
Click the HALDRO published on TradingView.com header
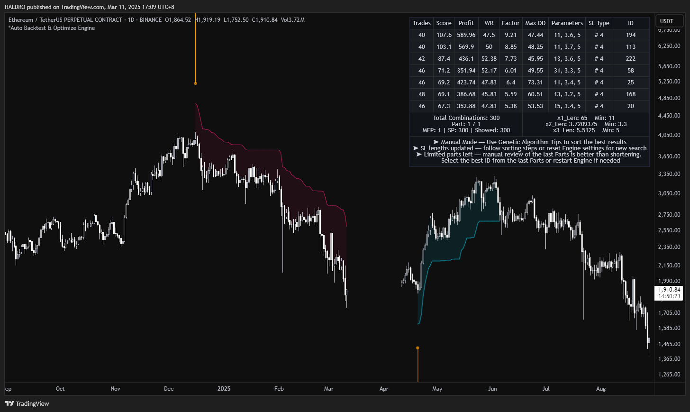90,7
